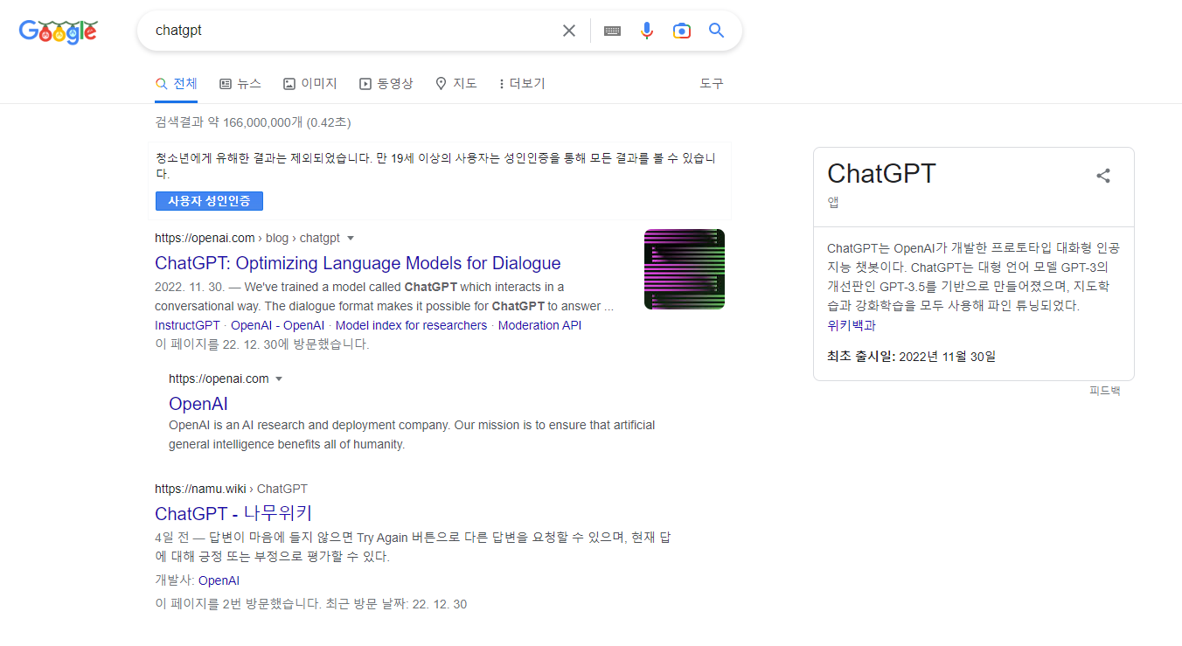Switch to the 이미지 tab
The image size is (1182, 646).
[309, 83]
